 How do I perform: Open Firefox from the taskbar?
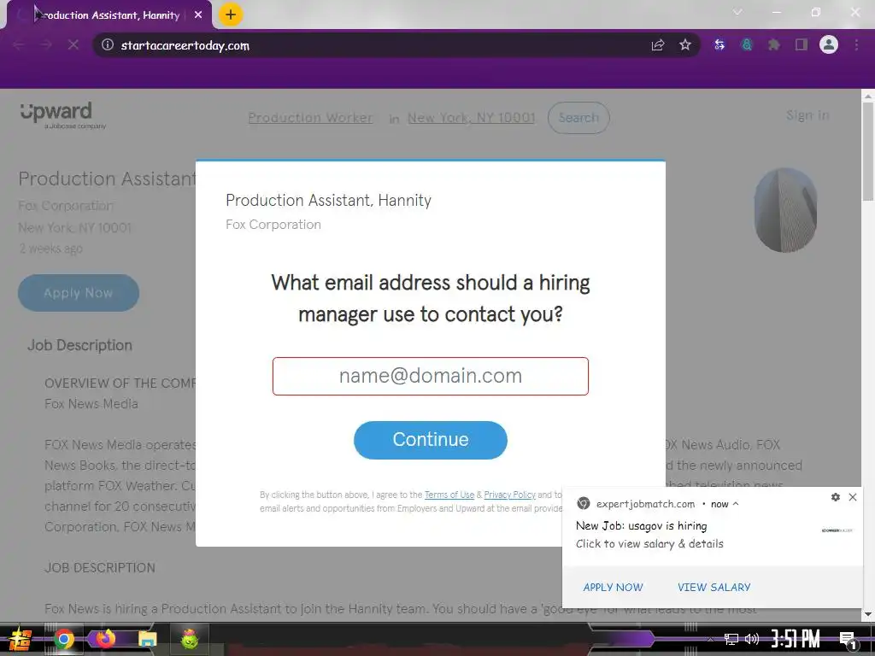click(x=105, y=638)
